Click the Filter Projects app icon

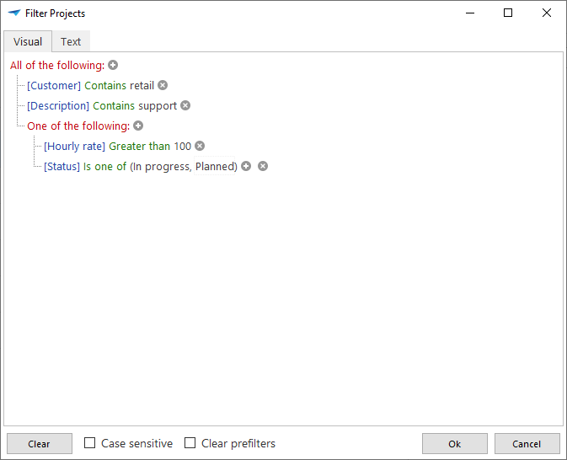(x=13, y=13)
